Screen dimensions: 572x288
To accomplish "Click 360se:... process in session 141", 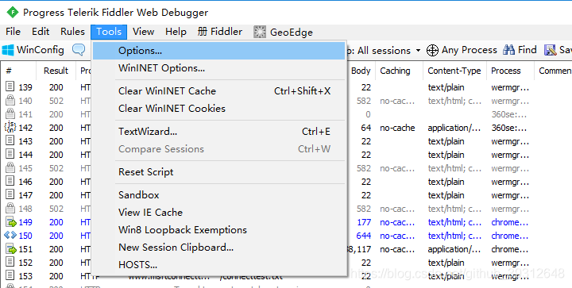I will pyautogui.click(x=509, y=114).
